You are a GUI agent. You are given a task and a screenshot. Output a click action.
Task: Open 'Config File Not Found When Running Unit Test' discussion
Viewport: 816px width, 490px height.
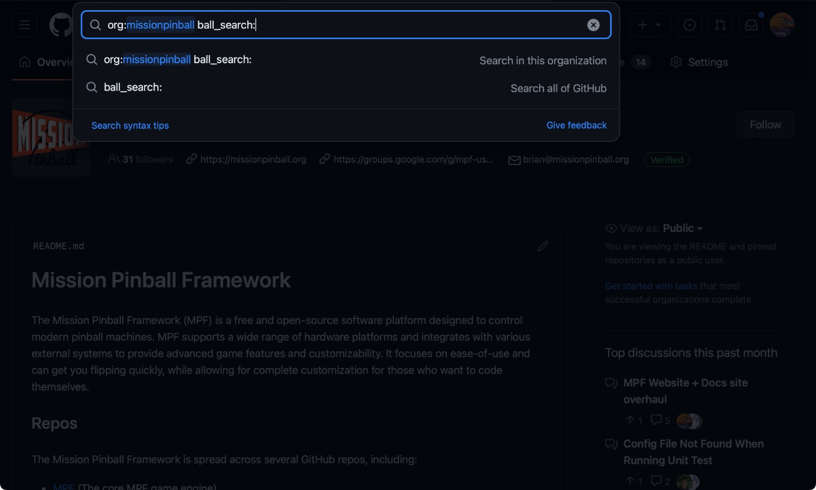pos(693,452)
